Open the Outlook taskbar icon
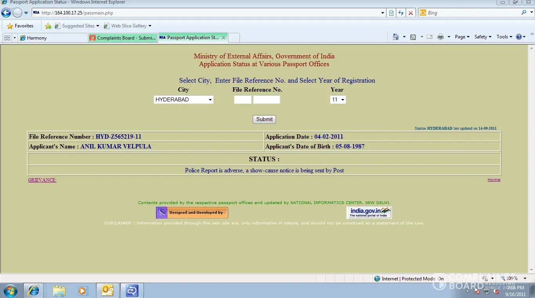The height and width of the screenshot is (298, 535). tap(108, 291)
